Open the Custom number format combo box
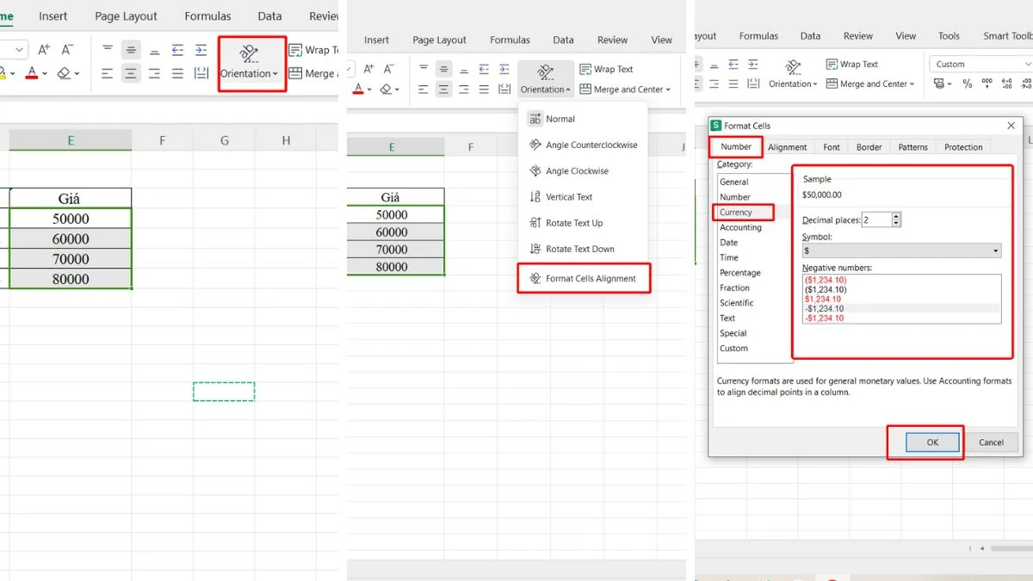This screenshot has width=1033, height=581. pos(980,64)
